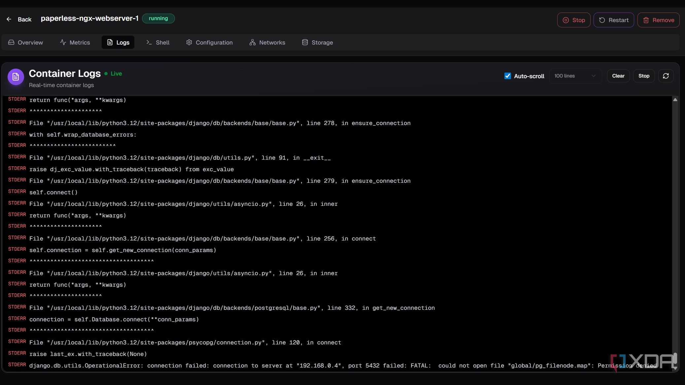Stop the paperless-ngx-webserver-1 container
The width and height of the screenshot is (685, 385).
coord(574,20)
